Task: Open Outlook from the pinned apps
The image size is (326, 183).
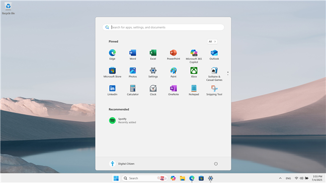Action: pyautogui.click(x=214, y=55)
